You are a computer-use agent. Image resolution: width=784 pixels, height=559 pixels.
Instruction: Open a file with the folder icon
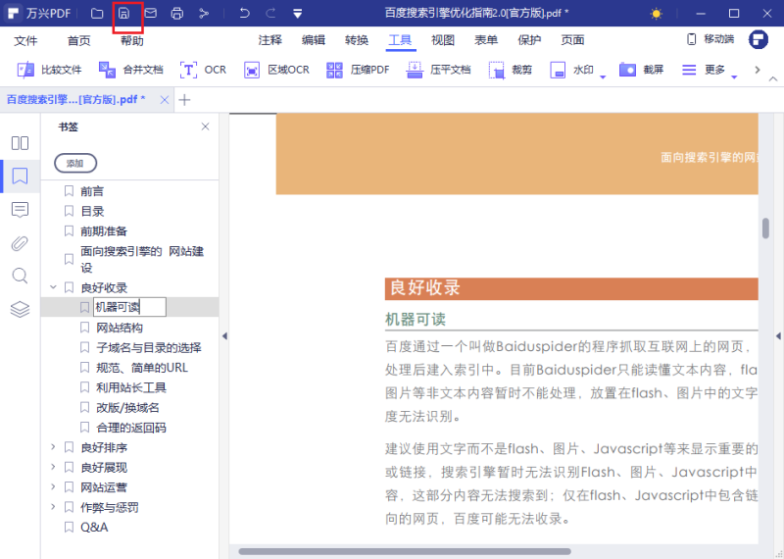point(97,14)
